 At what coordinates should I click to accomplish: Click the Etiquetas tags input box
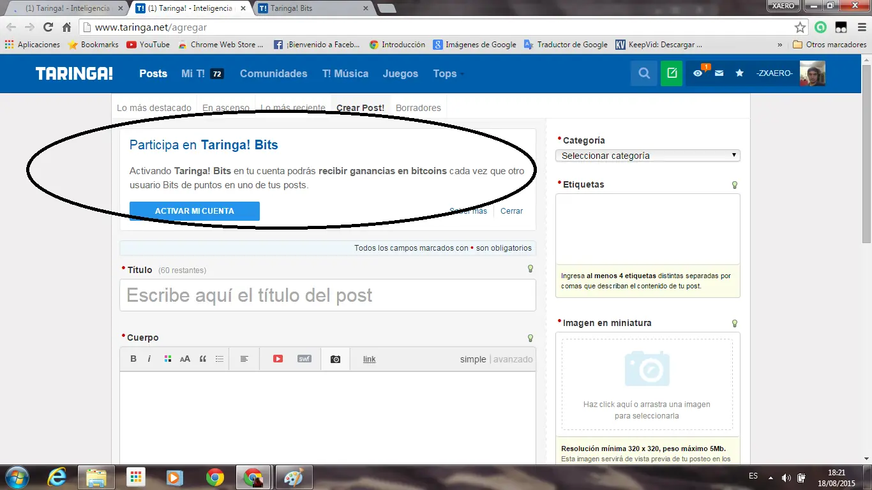click(648, 229)
